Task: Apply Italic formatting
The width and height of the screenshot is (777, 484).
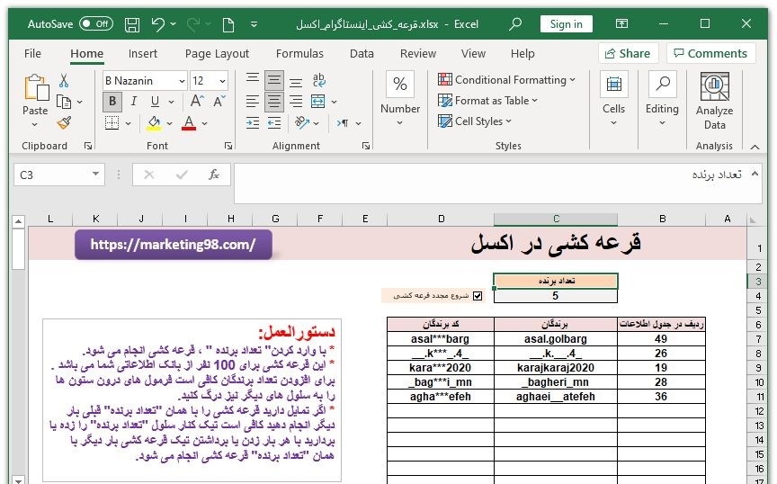Action: click(134, 101)
